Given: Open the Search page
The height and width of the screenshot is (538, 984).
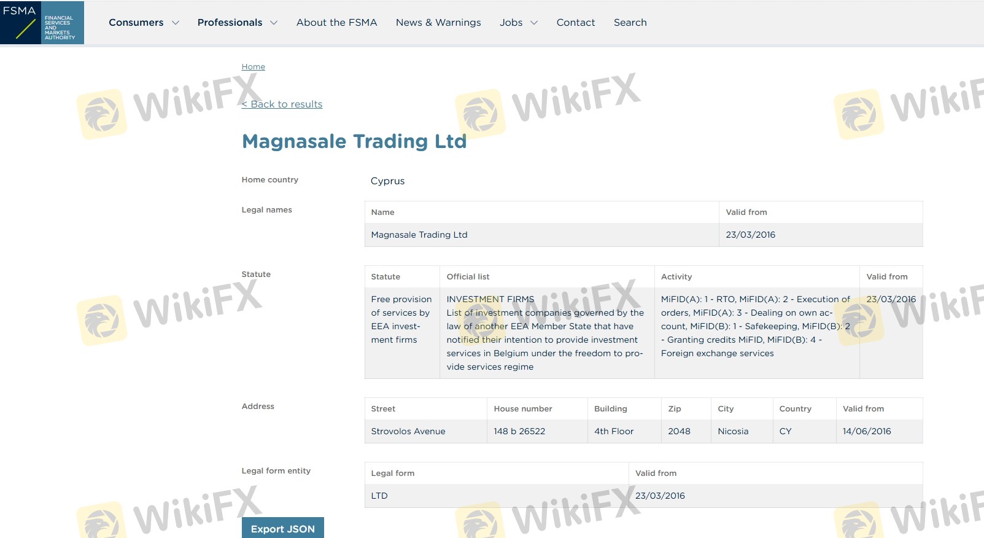Looking at the screenshot, I should (x=630, y=23).
